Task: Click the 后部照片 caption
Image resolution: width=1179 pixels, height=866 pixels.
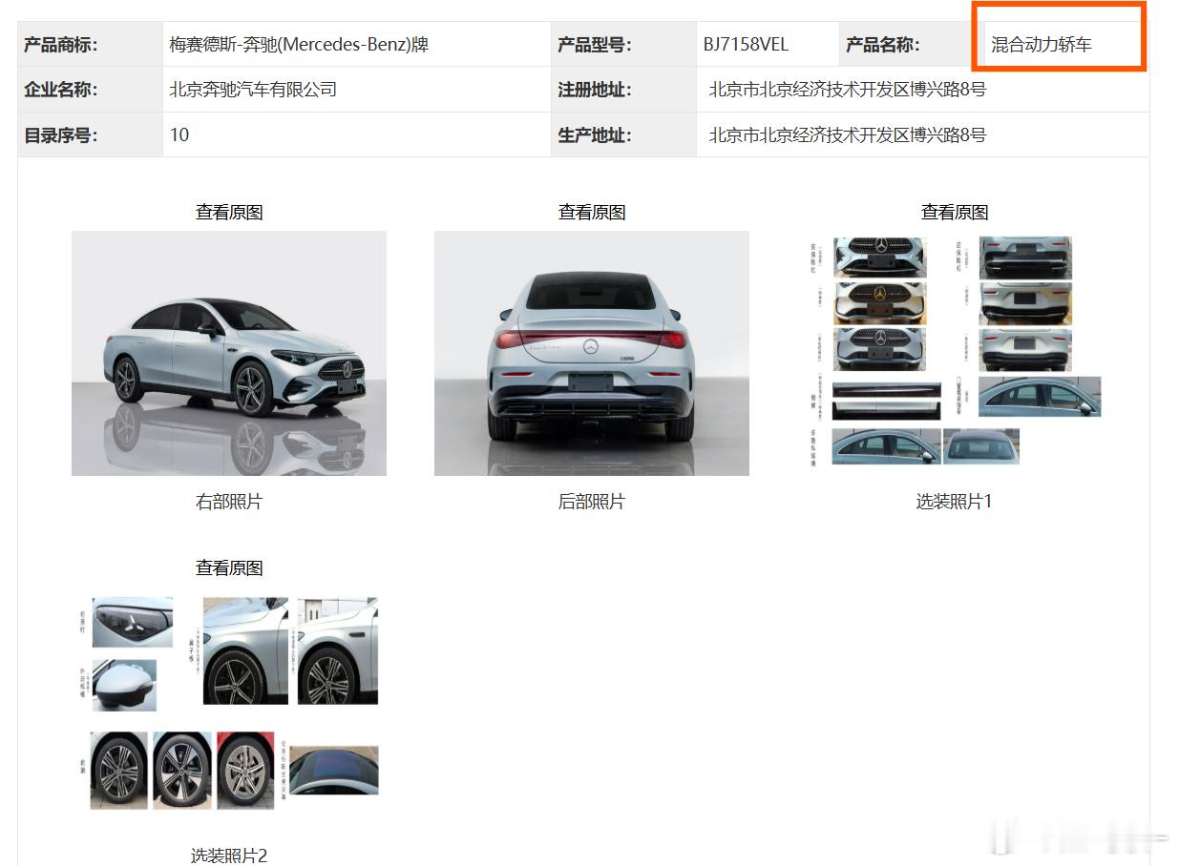Action: (x=592, y=502)
